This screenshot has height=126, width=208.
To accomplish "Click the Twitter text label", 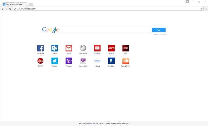I will click(x=55, y=66).
